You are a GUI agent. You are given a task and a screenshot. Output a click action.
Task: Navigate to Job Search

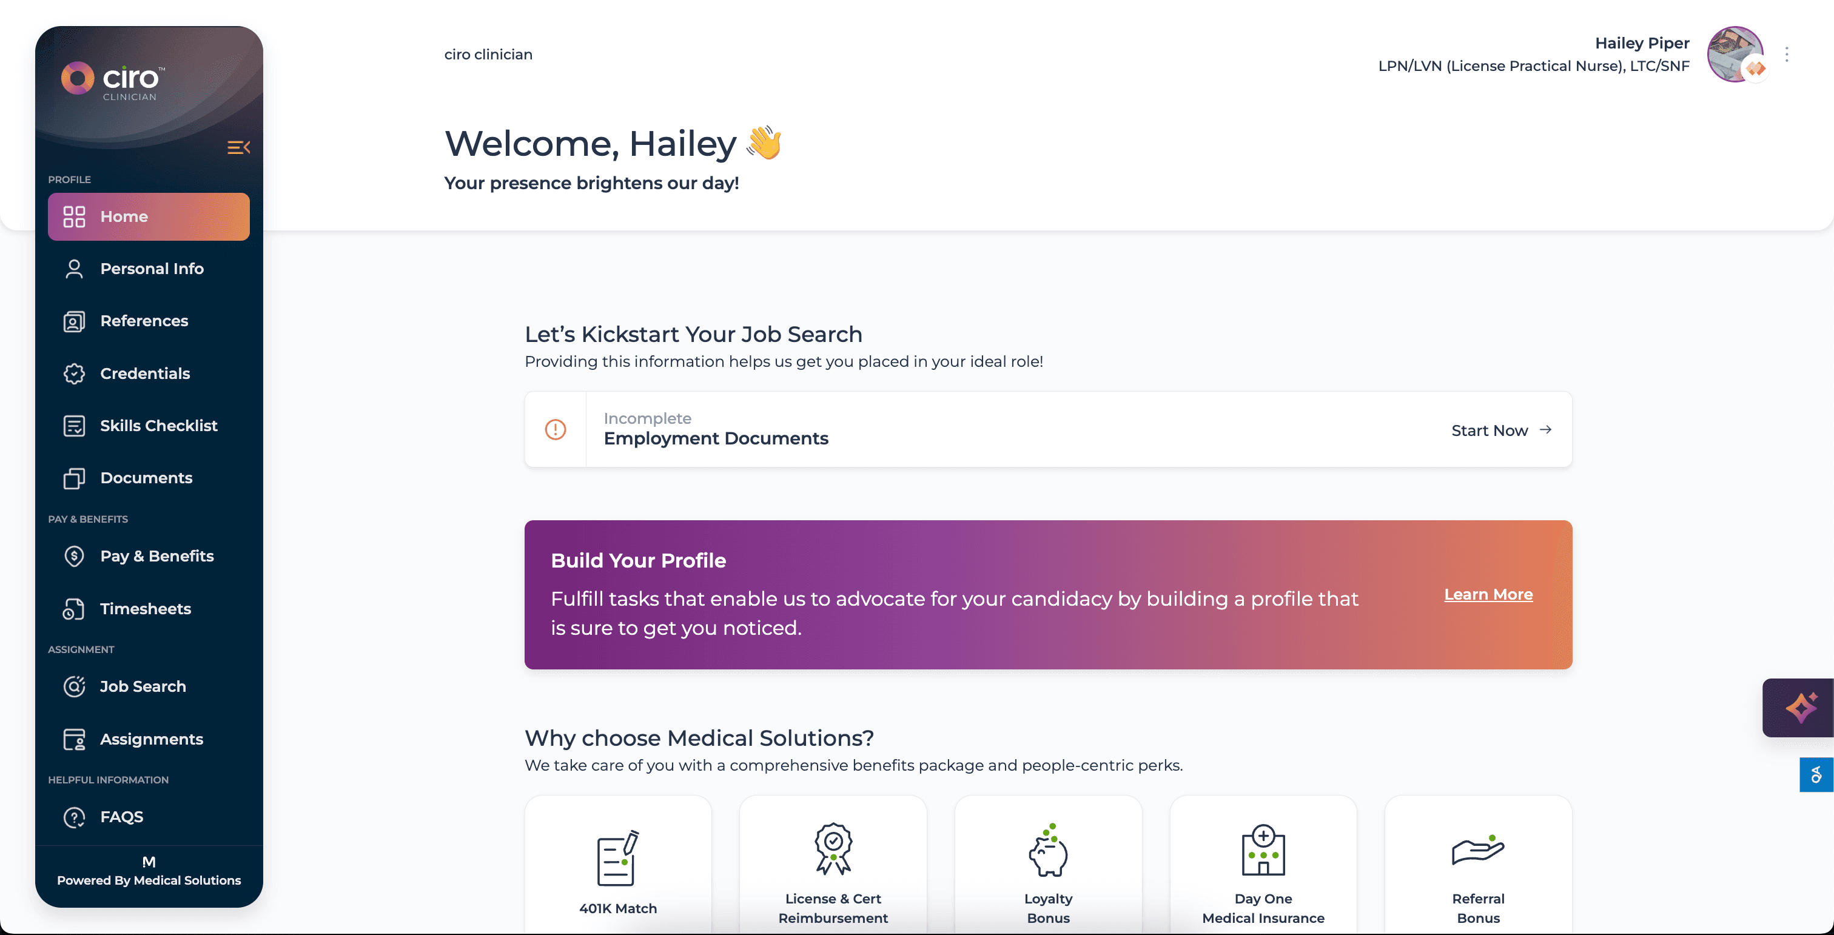(x=143, y=686)
